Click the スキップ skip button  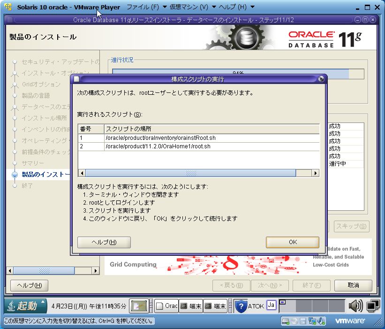click(x=351, y=226)
